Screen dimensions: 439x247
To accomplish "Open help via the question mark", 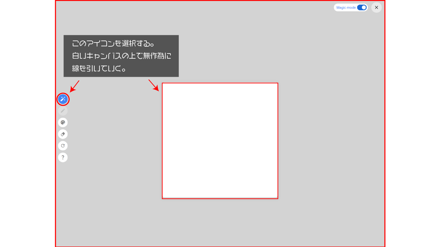I will coord(63,157).
